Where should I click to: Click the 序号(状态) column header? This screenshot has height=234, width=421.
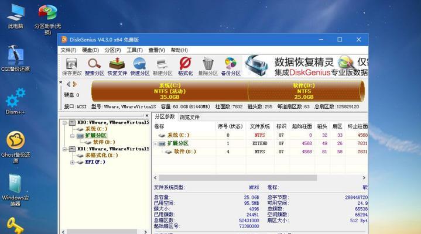click(x=230, y=126)
